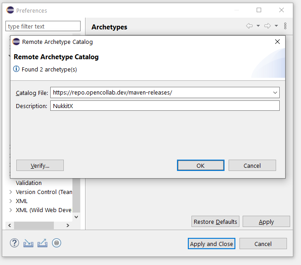Viewport: 301px width, 265px height.
Task: Open the Catalog File dropdown list
Action: pos(275,93)
